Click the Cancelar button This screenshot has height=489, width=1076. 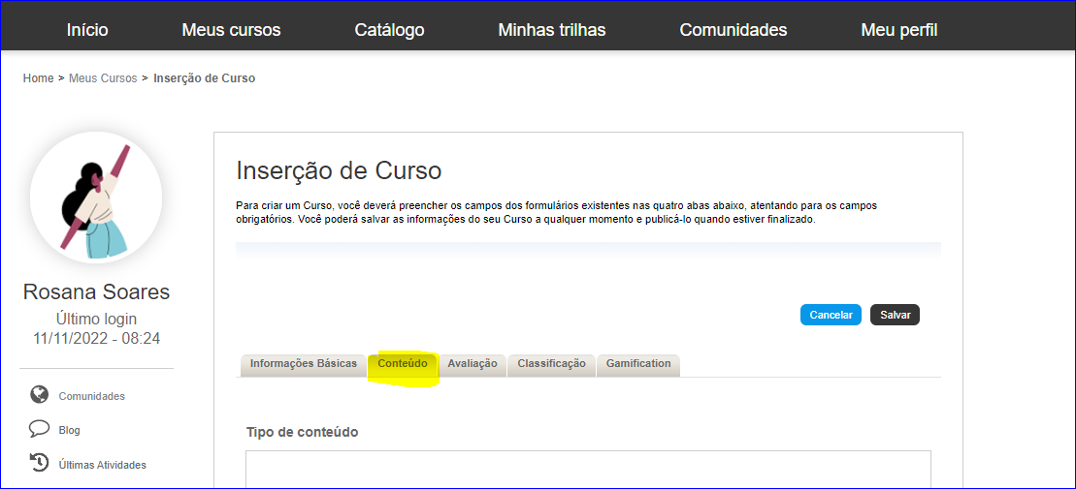point(831,315)
